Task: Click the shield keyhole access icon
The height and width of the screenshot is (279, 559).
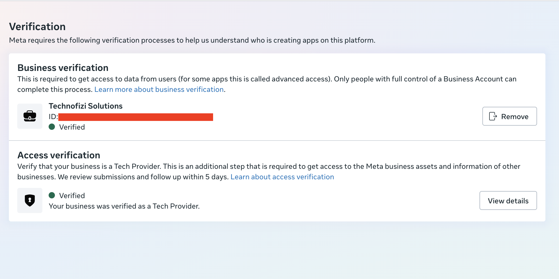Action: [30, 200]
